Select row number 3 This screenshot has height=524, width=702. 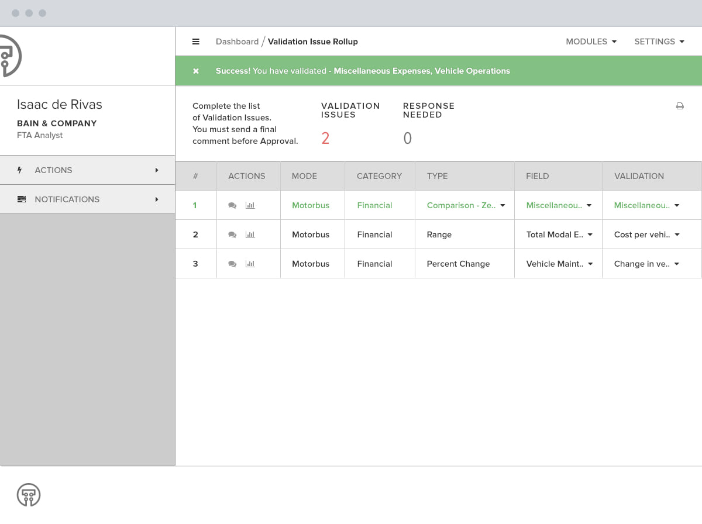click(195, 264)
